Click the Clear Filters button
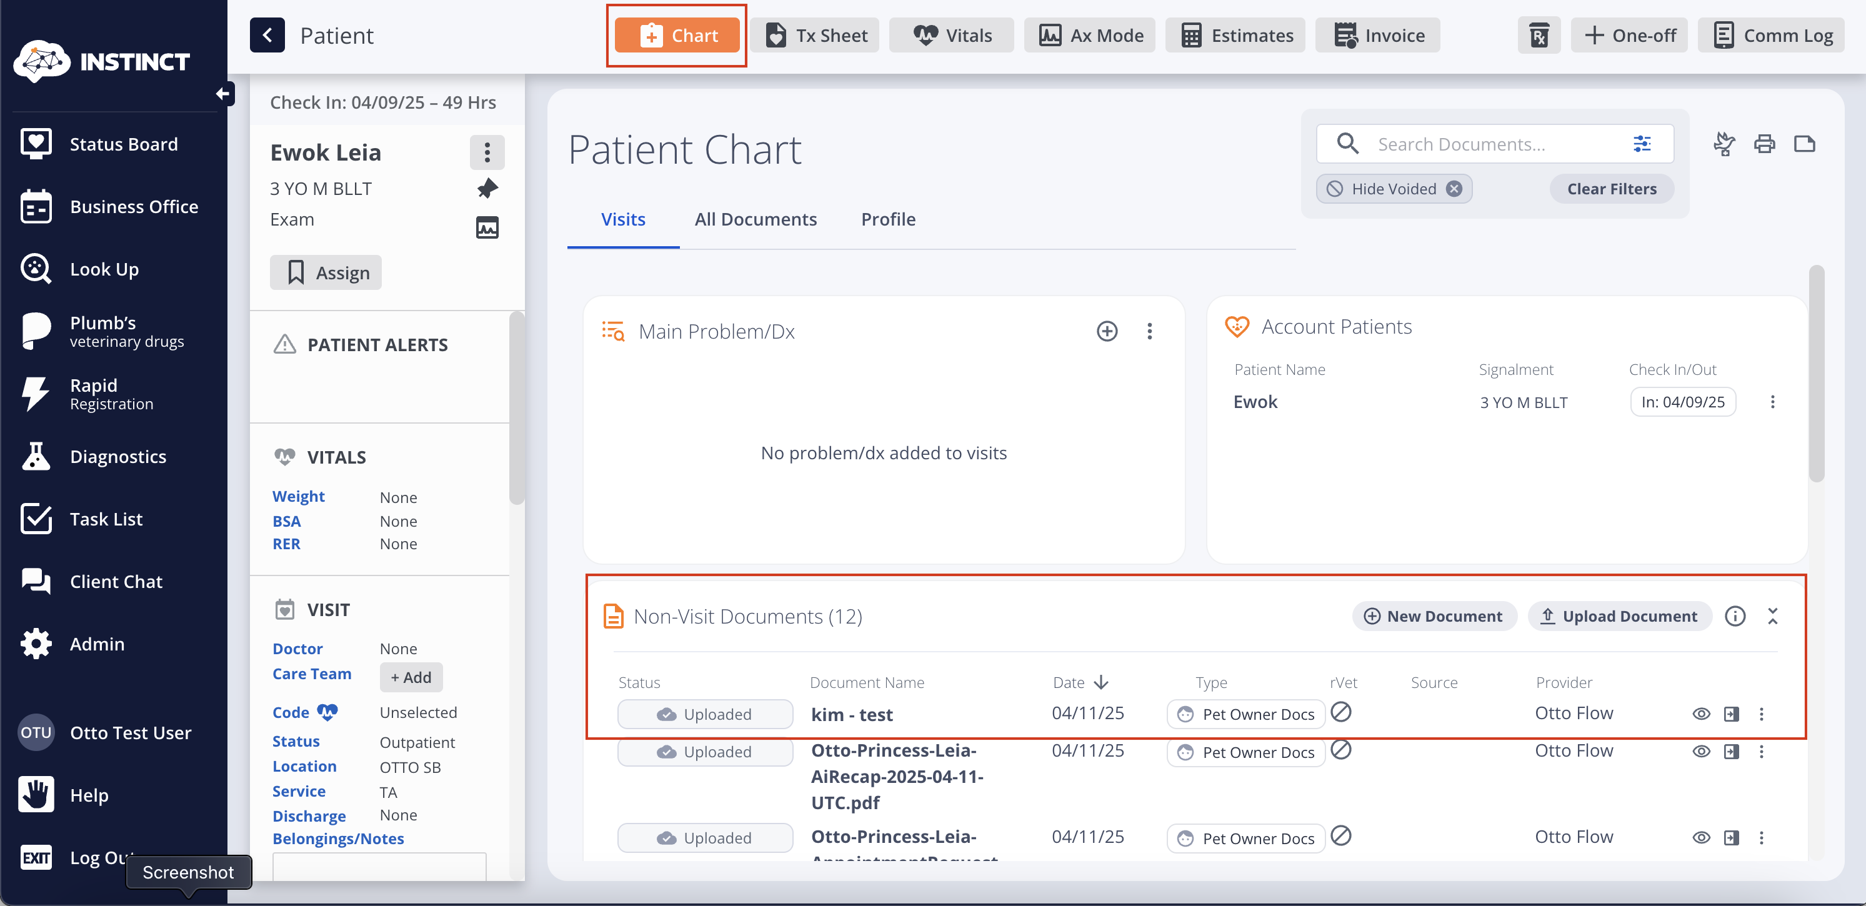Screen dimensions: 1866x906 [1611, 189]
